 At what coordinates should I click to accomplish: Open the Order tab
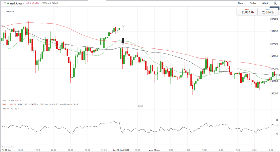[253, 3]
